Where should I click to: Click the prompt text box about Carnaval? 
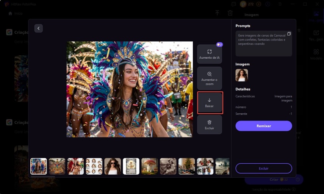[264, 44]
